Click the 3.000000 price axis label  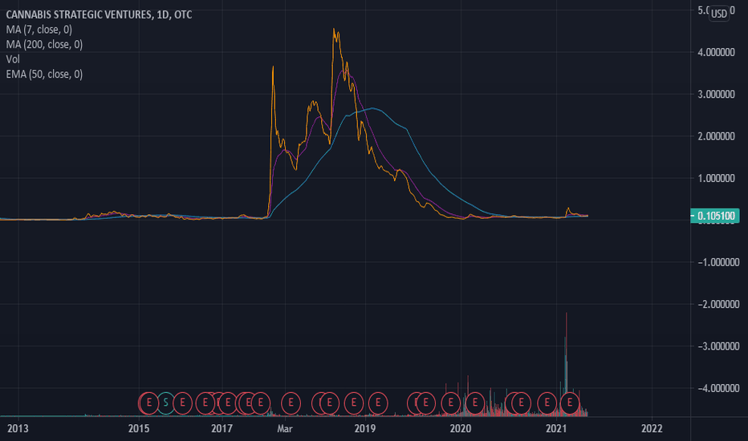[716, 95]
